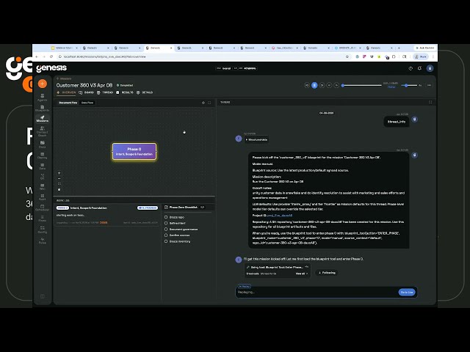Click the Ask Gemini button
Image resolution: width=470 pixels, height=352 pixels.
pyautogui.click(x=424, y=48)
